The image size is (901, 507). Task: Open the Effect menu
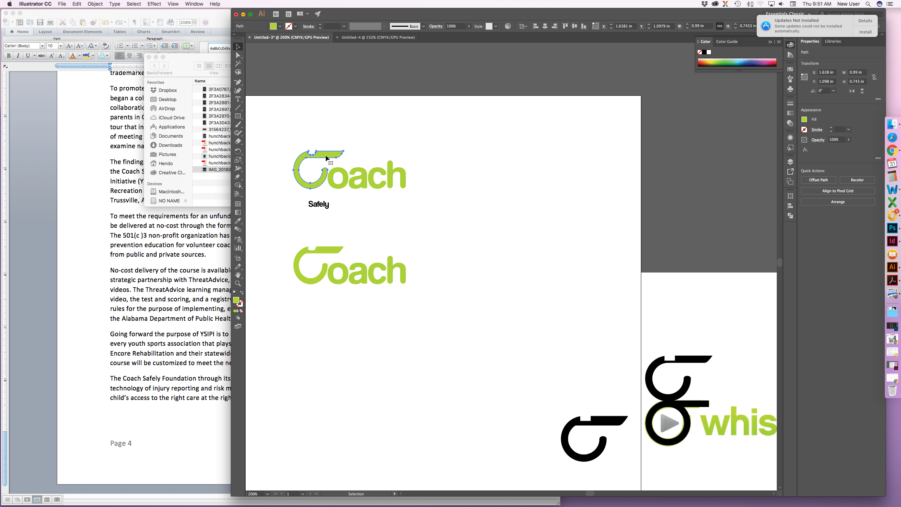point(154,4)
